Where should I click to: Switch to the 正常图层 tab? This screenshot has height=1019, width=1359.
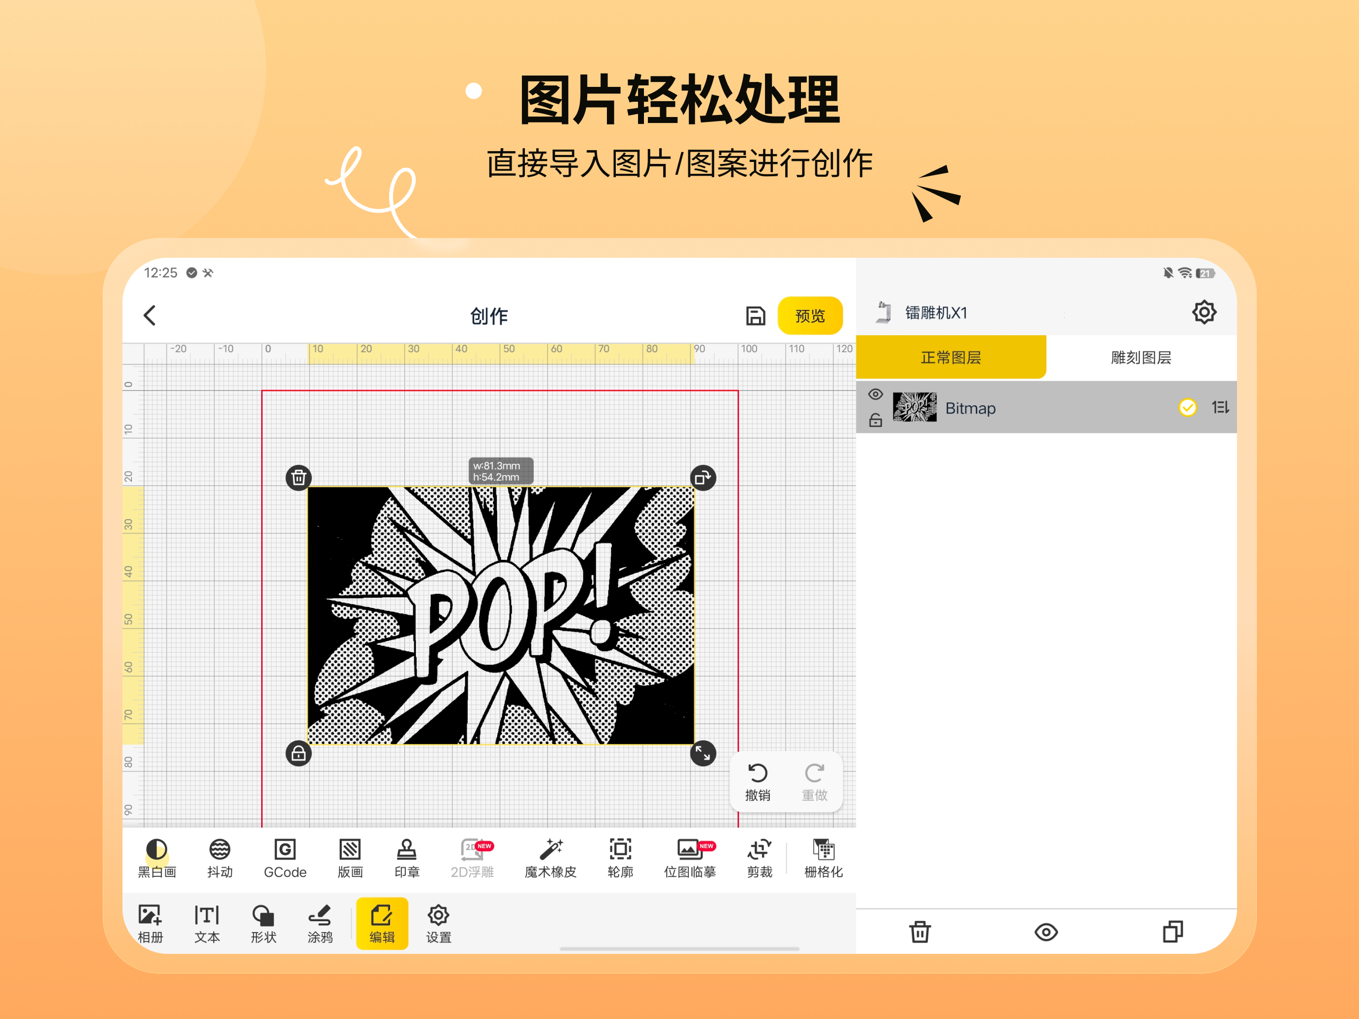click(x=951, y=357)
